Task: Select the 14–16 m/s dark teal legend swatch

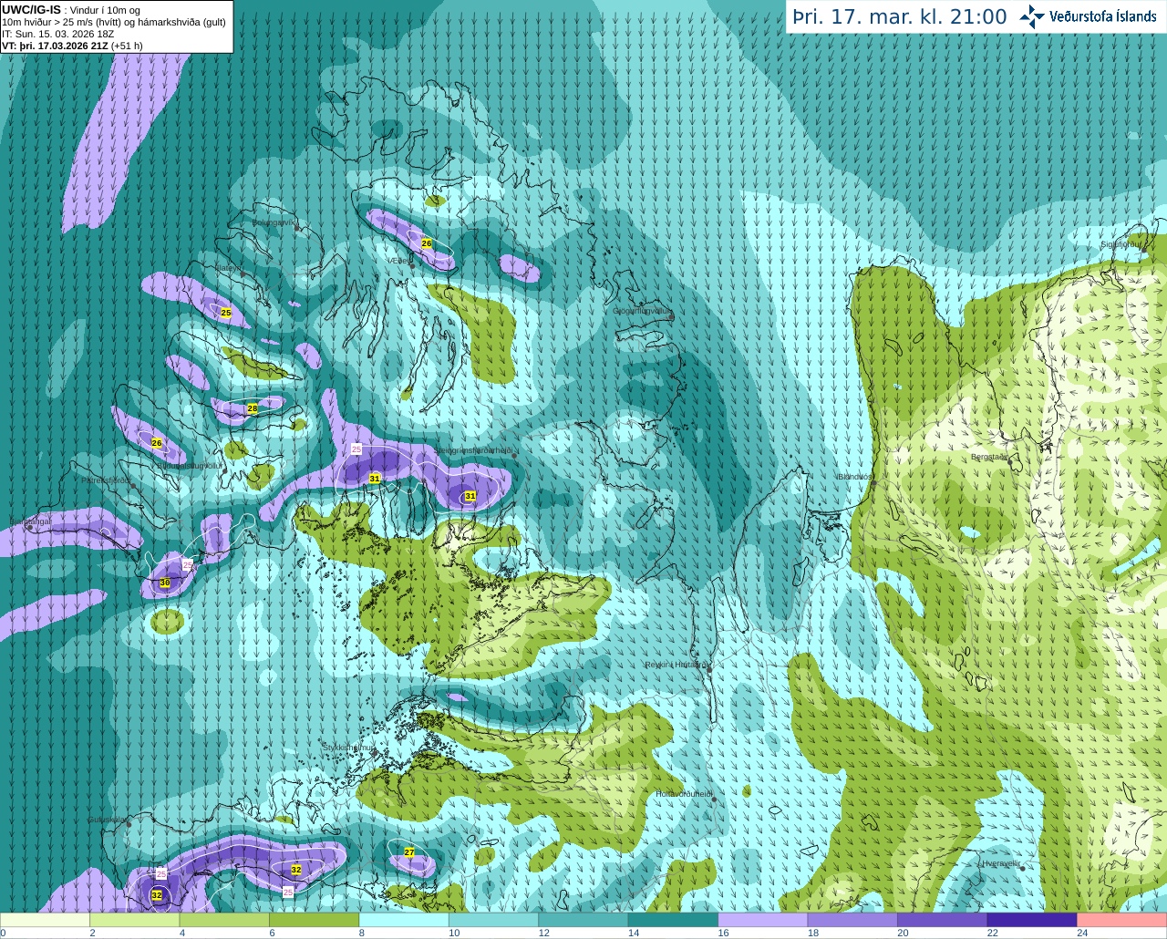Action: point(674,920)
